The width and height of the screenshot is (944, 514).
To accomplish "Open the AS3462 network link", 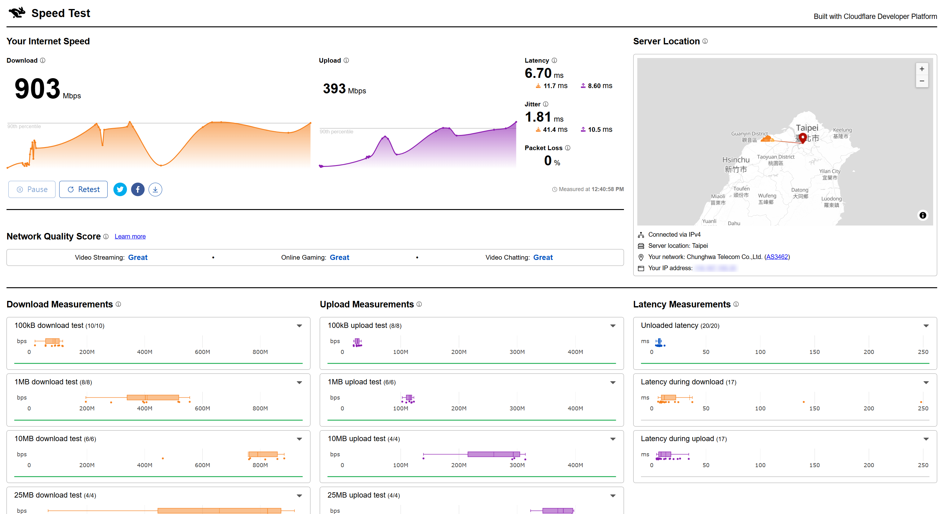I will 777,257.
